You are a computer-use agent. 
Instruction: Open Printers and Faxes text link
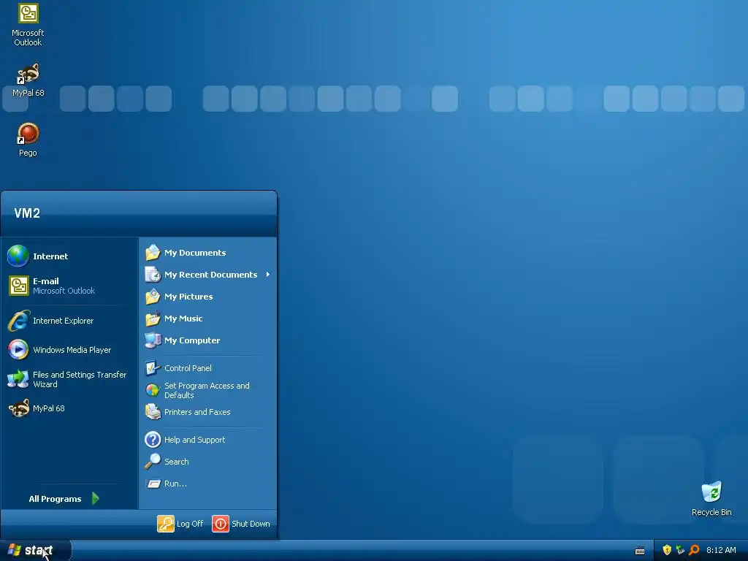tap(197, 412)
